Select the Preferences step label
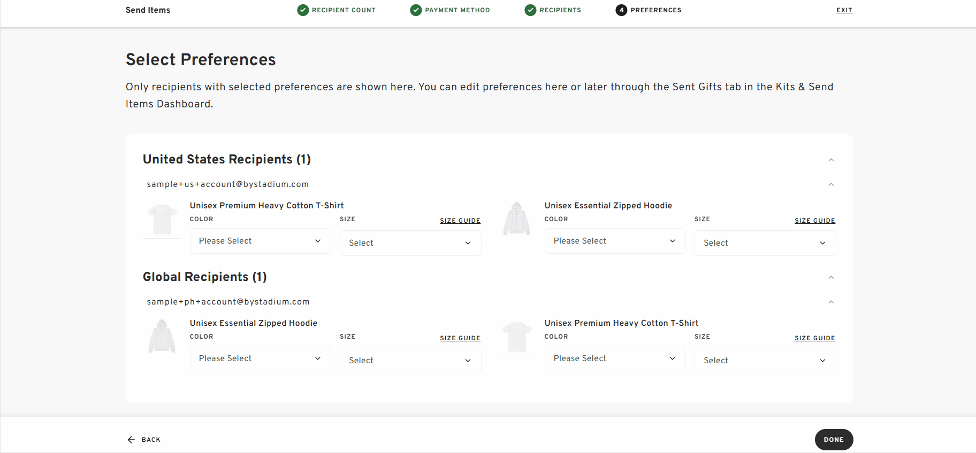Image resolution: width=976 pixels, height=453 pixels. 656,10
